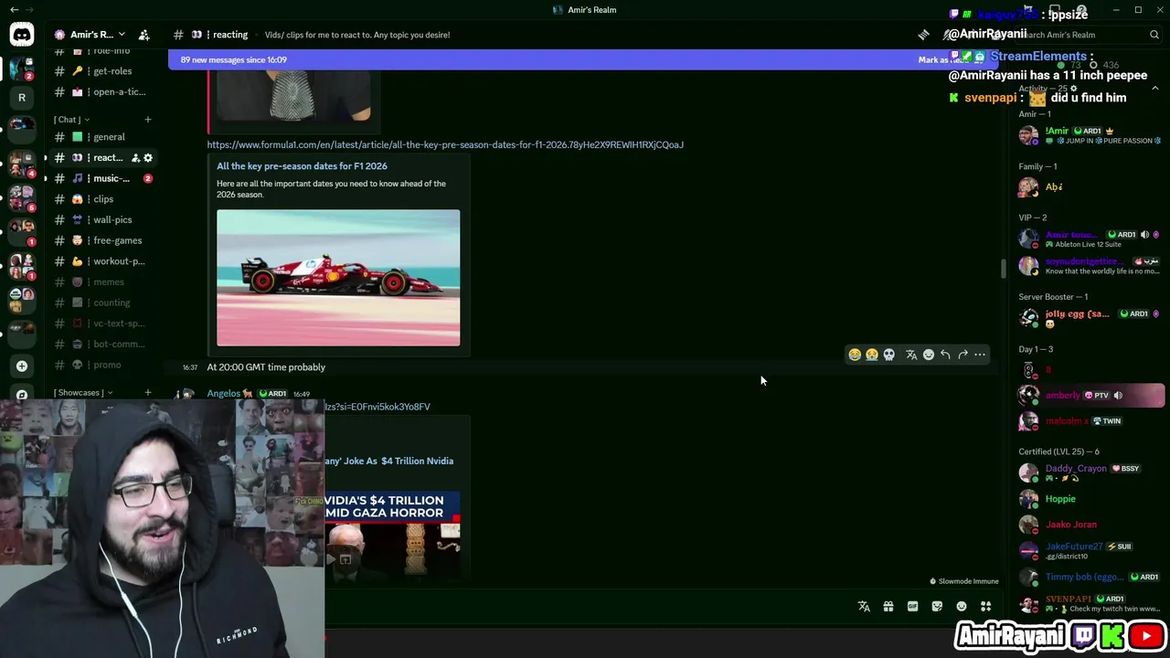Open the muted memes channel

point(102,282)
